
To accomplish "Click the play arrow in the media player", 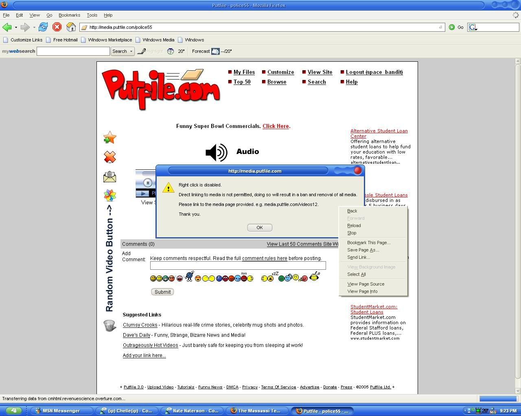I will [x=143, y=193].
